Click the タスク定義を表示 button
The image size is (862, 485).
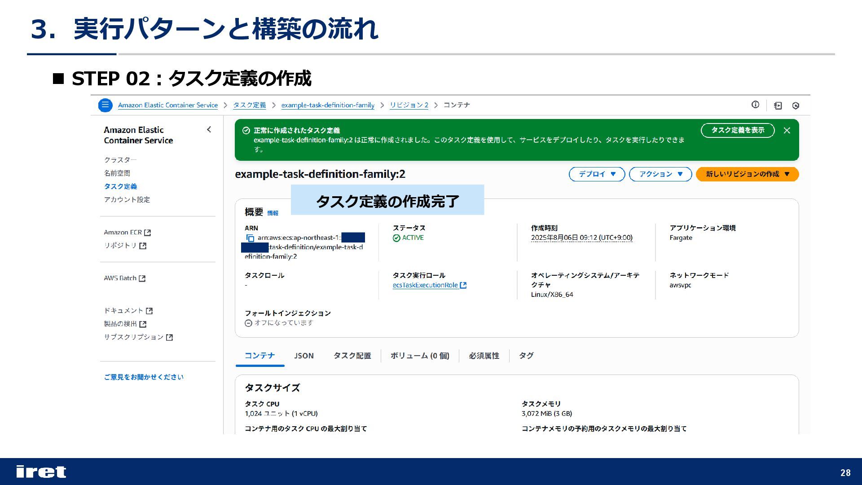click(x=738, y=130)
